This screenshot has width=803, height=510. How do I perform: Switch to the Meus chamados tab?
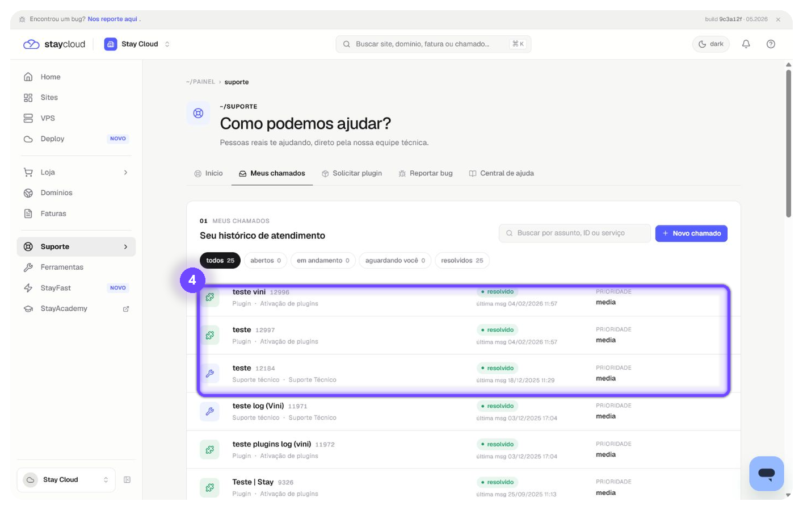pos(272,173)
